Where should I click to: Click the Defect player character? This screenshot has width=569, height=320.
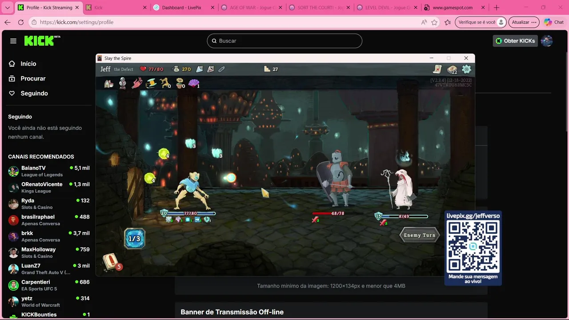[192, 191]
